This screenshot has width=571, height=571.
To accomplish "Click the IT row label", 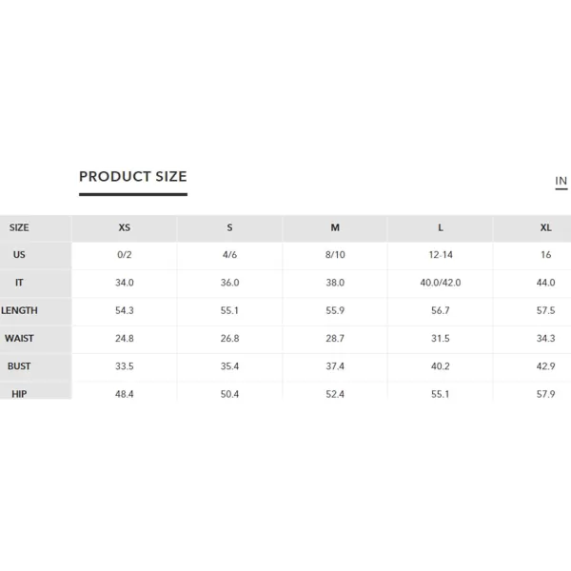I will (x=19, y=283).
